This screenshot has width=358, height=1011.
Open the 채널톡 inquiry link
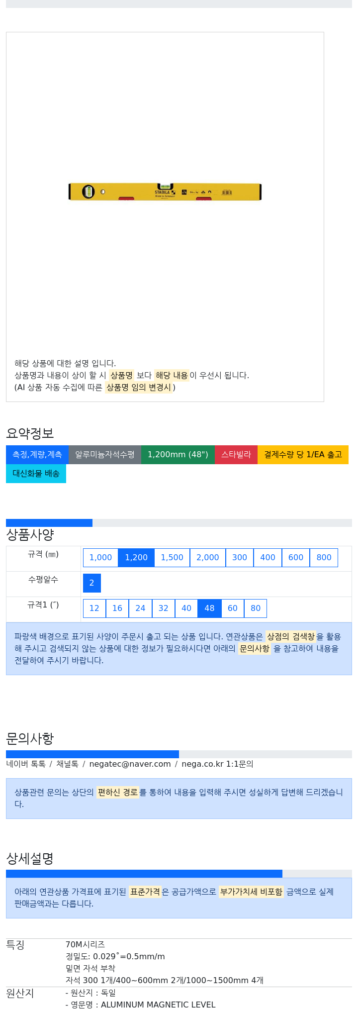(67, 764)
